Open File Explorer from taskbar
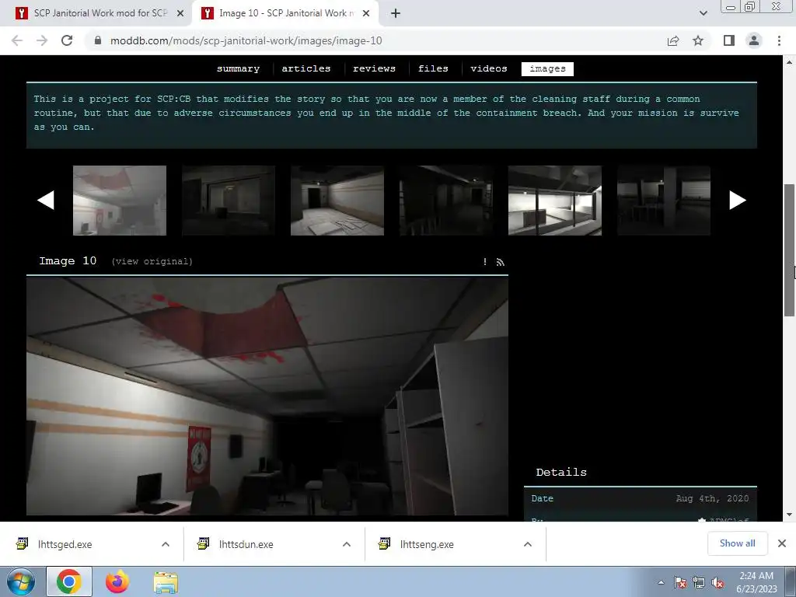 tap(166, 582)
